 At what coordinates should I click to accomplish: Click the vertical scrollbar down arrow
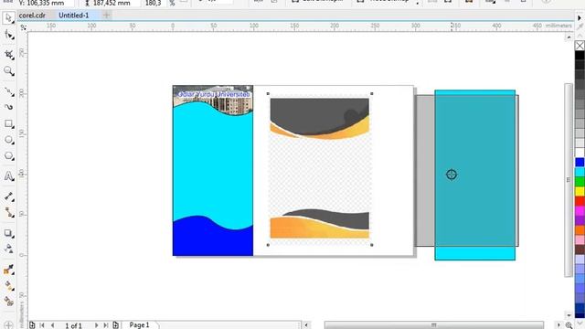(x=569, y=315)
